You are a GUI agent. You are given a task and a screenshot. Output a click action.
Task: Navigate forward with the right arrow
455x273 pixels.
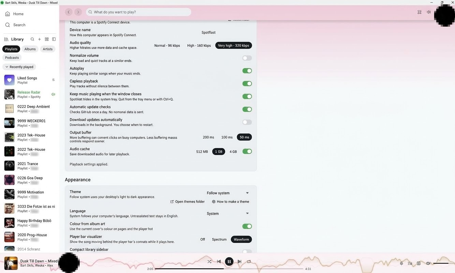[x=78, y=12]
